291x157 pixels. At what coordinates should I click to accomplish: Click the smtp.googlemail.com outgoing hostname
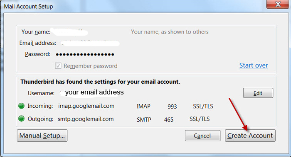pos(86,119)
